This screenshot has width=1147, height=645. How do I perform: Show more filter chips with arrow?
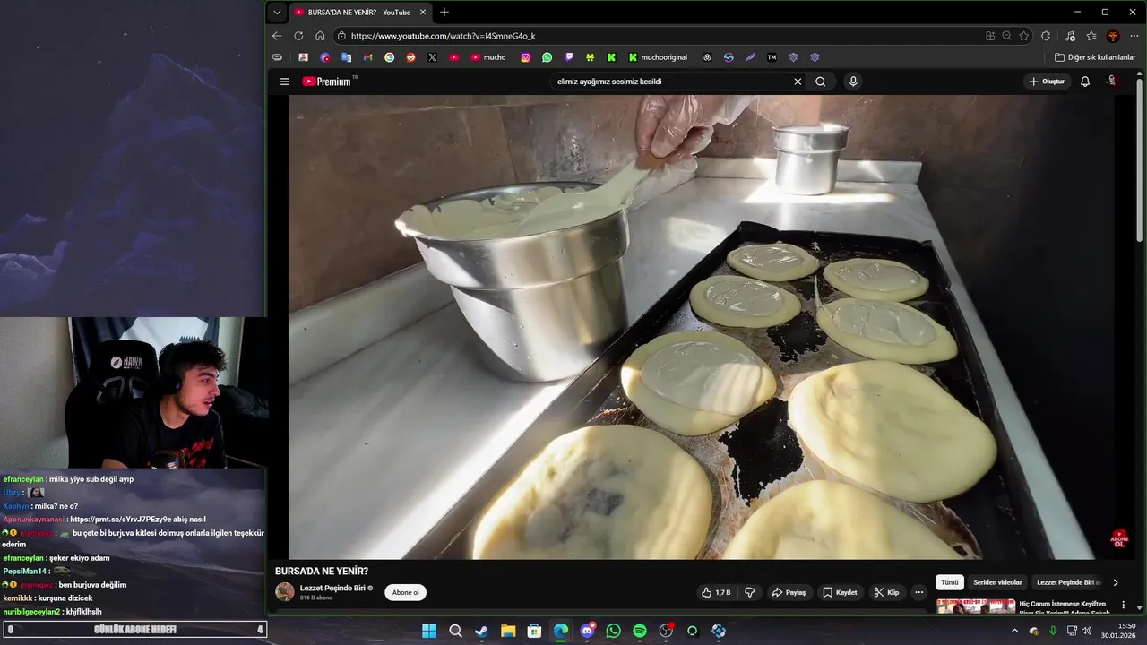tap(1116, 582)
